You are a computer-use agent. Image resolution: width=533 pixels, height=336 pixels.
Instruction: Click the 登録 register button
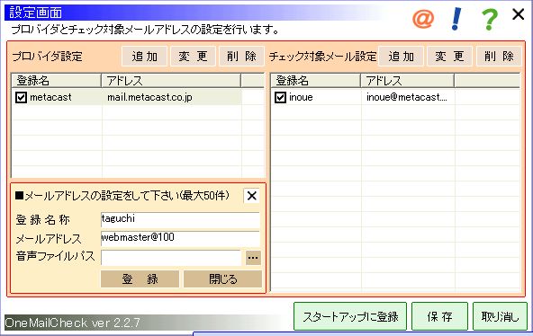140,279
